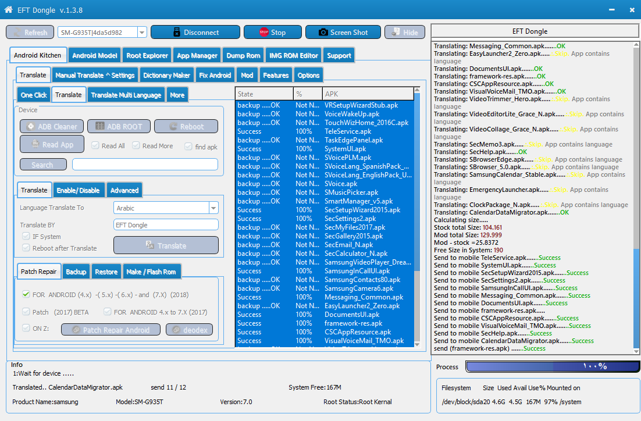
Task: Click the home icon in title bar
Action: click(x=8, y=9)
